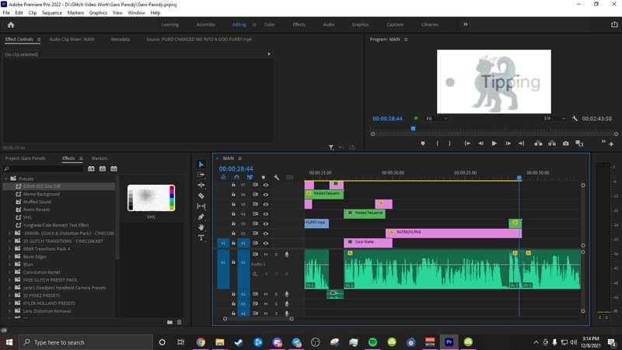This screenshot has height=350, width=622.
Task: Select the Selection tool arrow
Action: (201, 165)
